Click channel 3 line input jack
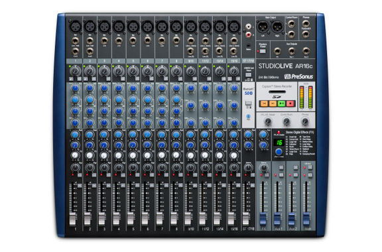The image size is (382, 252). 104,40
